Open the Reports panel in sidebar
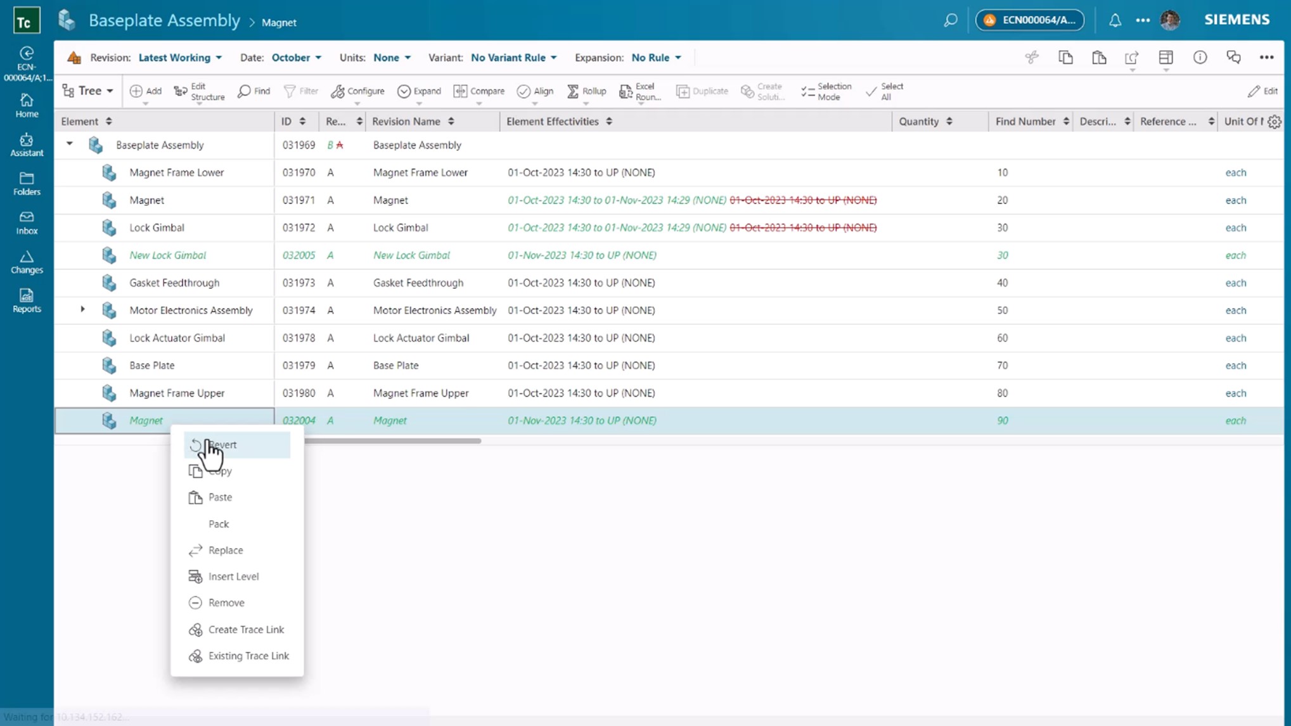 (26, 300)
